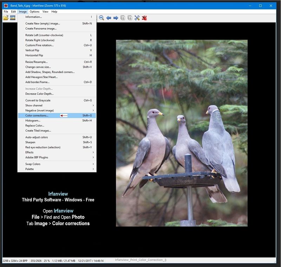Click the red IrfanView About icon

click(x=144, y=18)
